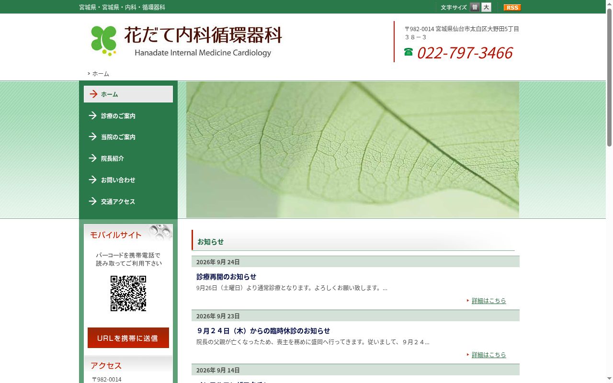The height and width of the screenshot is (383, 613).
Task: Click the arrow icon beside 当院のご案内
Action: (93, 137)
